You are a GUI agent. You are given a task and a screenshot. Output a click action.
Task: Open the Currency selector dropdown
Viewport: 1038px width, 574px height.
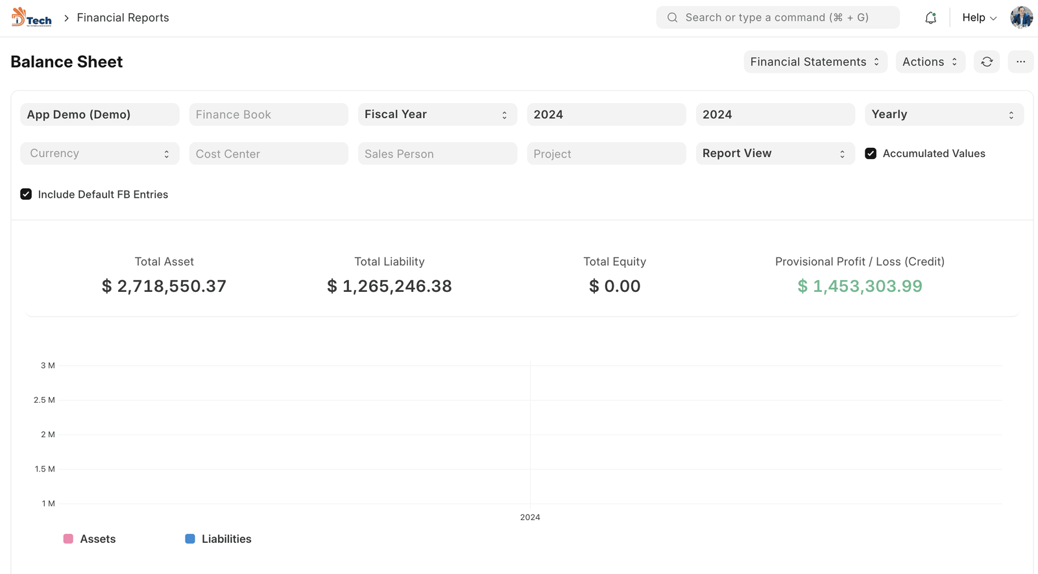coord(99,154)
